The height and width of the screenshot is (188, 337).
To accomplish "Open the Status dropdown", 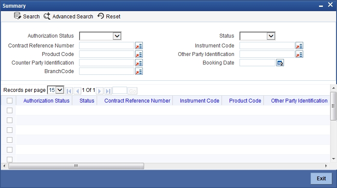I will point(257,36).
